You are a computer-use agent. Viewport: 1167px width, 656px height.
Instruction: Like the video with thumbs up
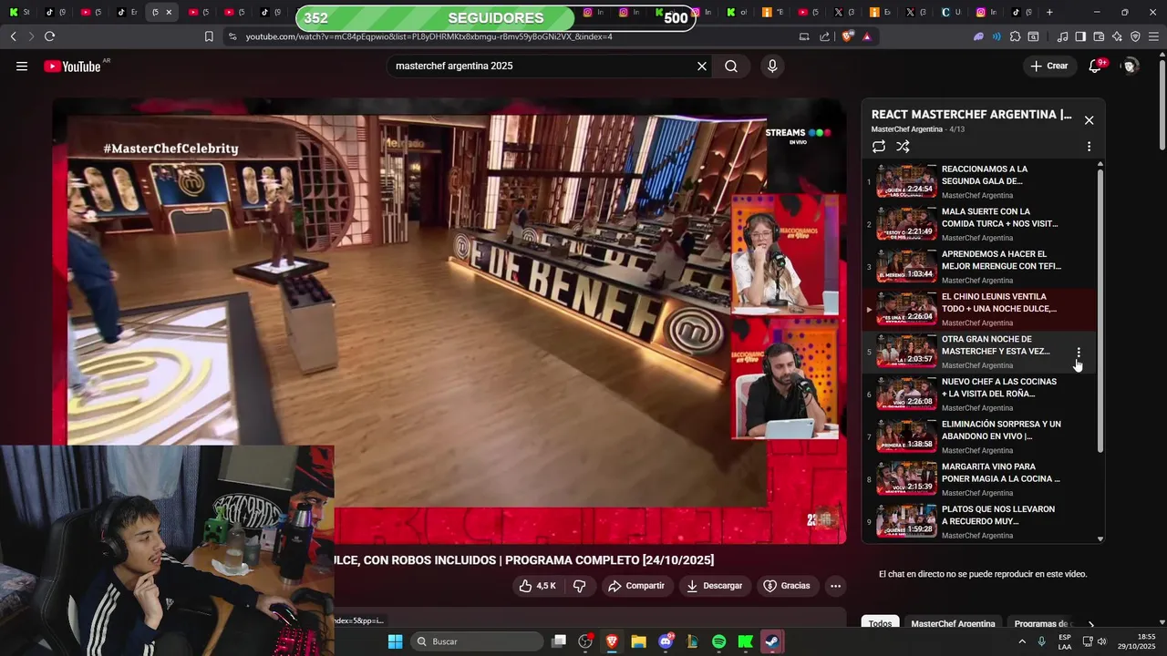coord(538,586)
